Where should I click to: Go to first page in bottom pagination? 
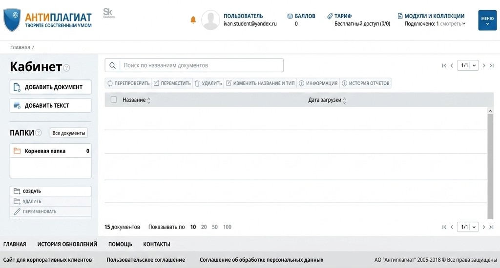(444, 227)
